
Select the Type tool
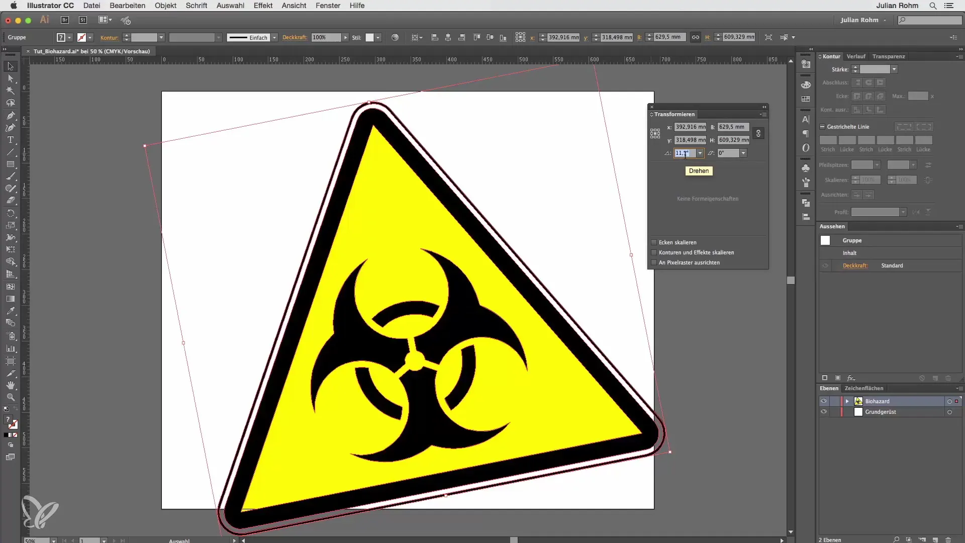coord(11,140)
